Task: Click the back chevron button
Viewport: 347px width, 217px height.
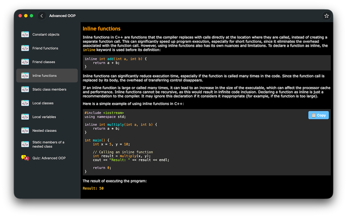Action: point(42,16)
